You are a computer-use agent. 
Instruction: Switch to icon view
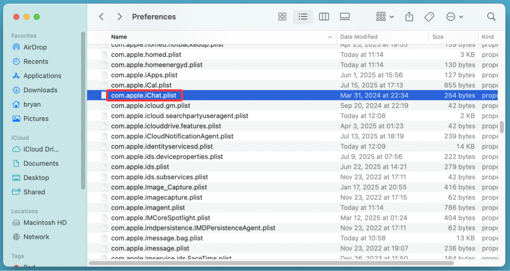coord(283,17)
